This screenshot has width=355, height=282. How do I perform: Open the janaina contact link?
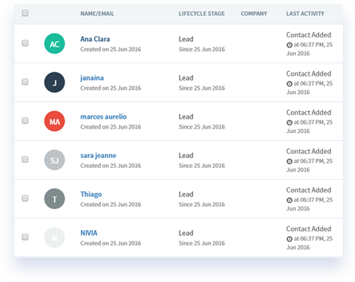pos(92,78)
